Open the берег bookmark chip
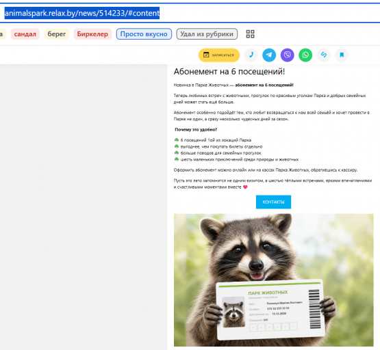 (x=56, y=34)
